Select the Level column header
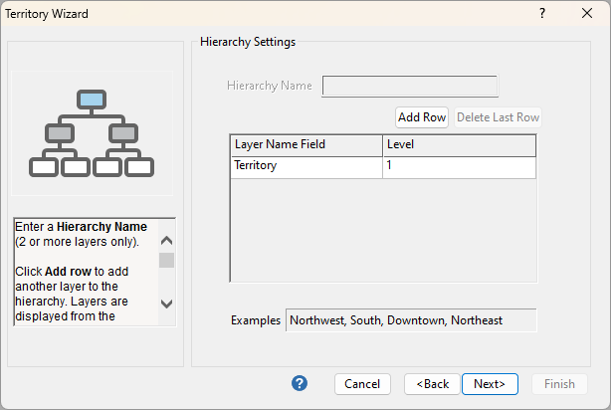Viewport: 611px width, 410px height. pyautogui.click(x=459, y=145)
